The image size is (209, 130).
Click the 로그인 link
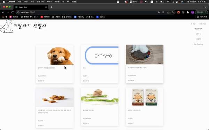point(193,24)
